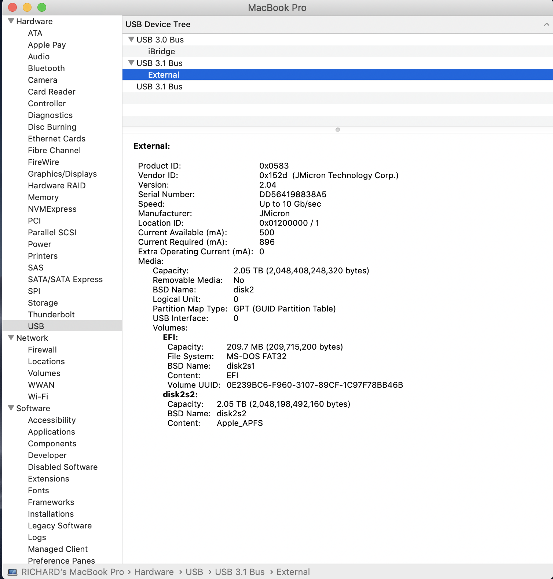Select Installations in the sidebar
This screenshot has width=553, height=579.
51,514
